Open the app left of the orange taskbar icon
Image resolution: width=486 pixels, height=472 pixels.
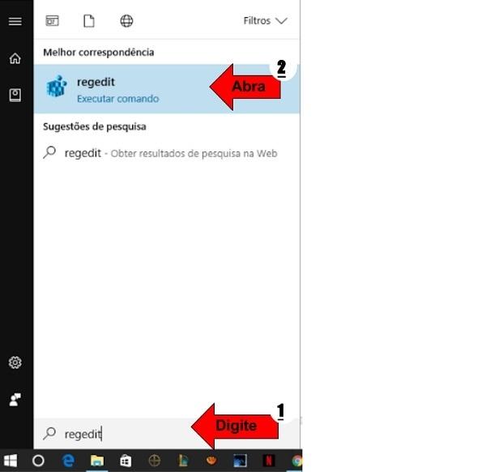(183, 461)
